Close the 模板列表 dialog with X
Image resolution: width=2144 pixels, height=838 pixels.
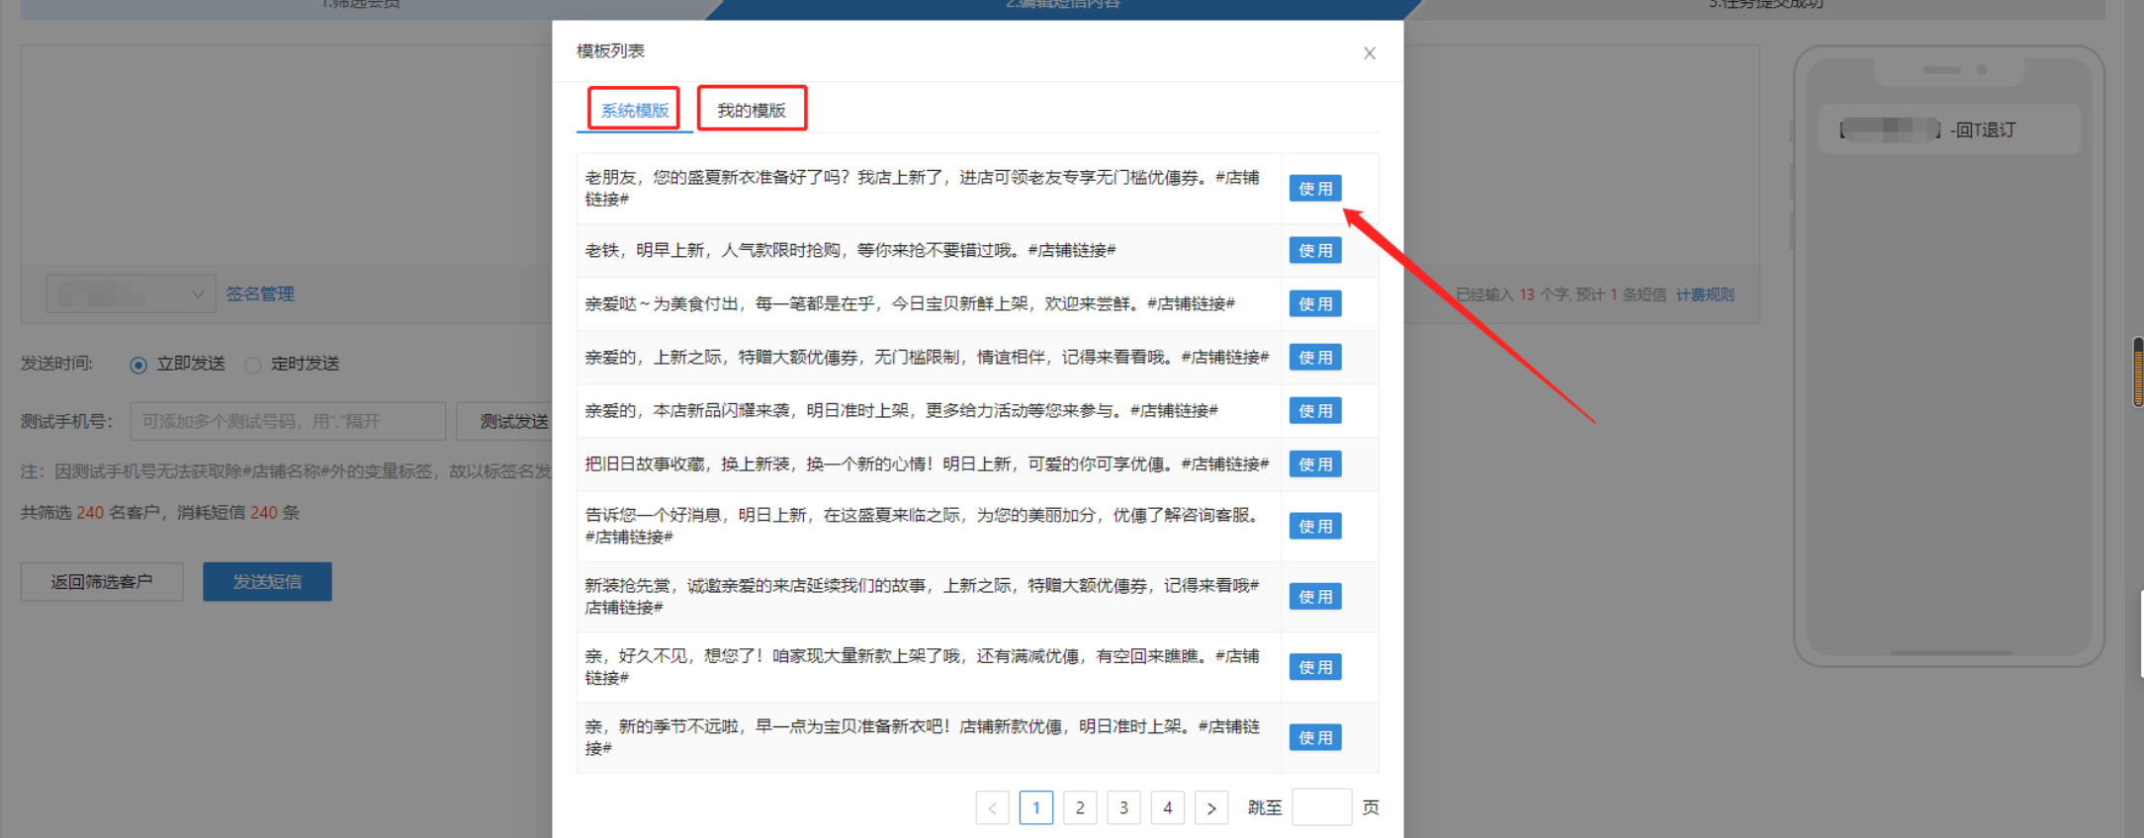coord(1369,53)
